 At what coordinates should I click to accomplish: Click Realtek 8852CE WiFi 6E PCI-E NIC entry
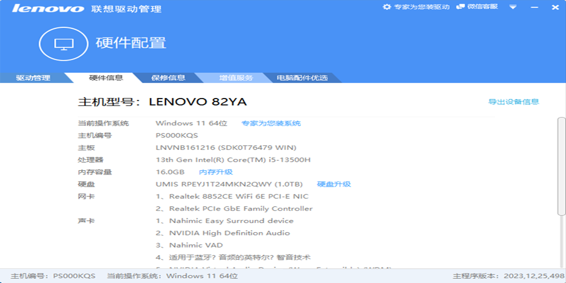point(232,197)
